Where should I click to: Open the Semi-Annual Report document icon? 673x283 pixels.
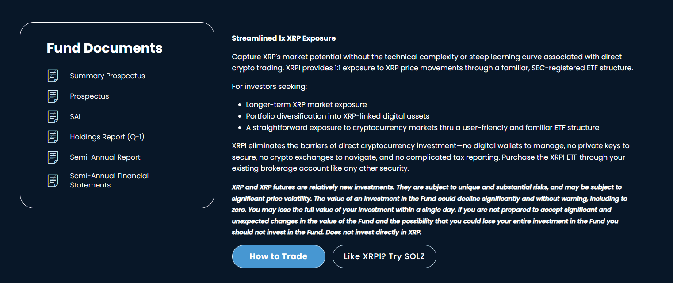pos(53,157)
